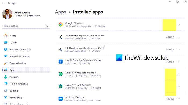Image resolution: width=188 pixels, height=105 pixels.
Task: Open more options for Ink.Handwriting en-US
Action: pyautogui.click(x=179, y=49)
